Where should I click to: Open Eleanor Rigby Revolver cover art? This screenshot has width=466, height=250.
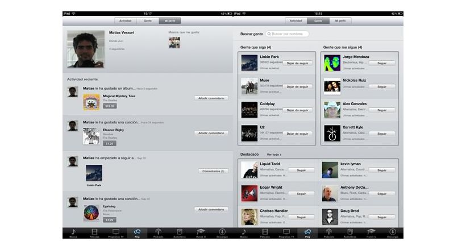pyautogui.click(x=91, y=136)
